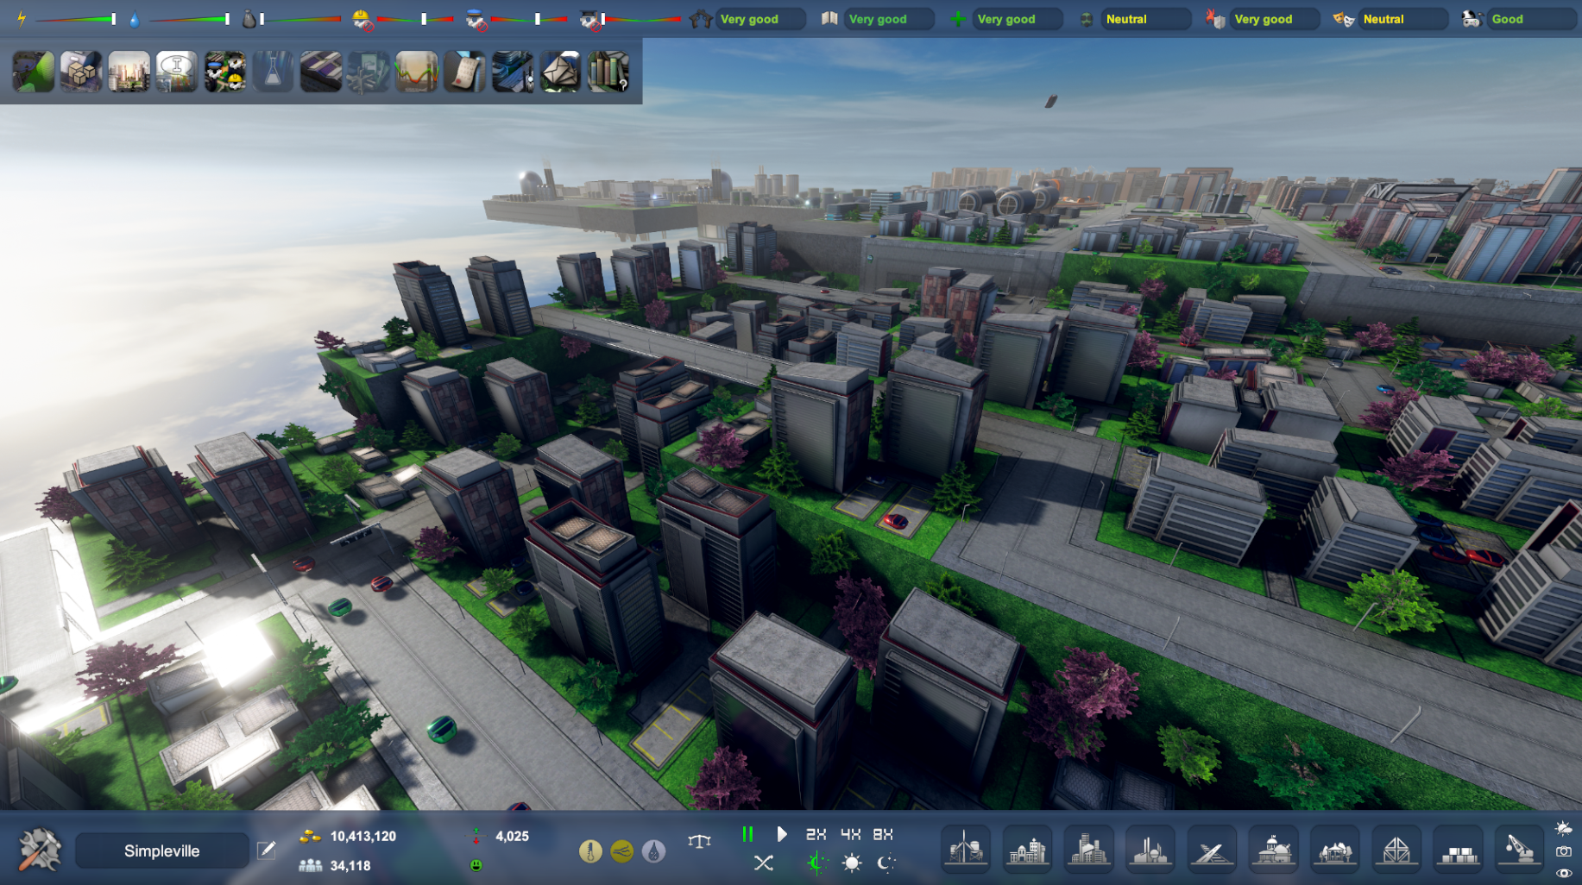Click the population count 34,118
This screenshot has width=1582, height=885.
[350, 865]
